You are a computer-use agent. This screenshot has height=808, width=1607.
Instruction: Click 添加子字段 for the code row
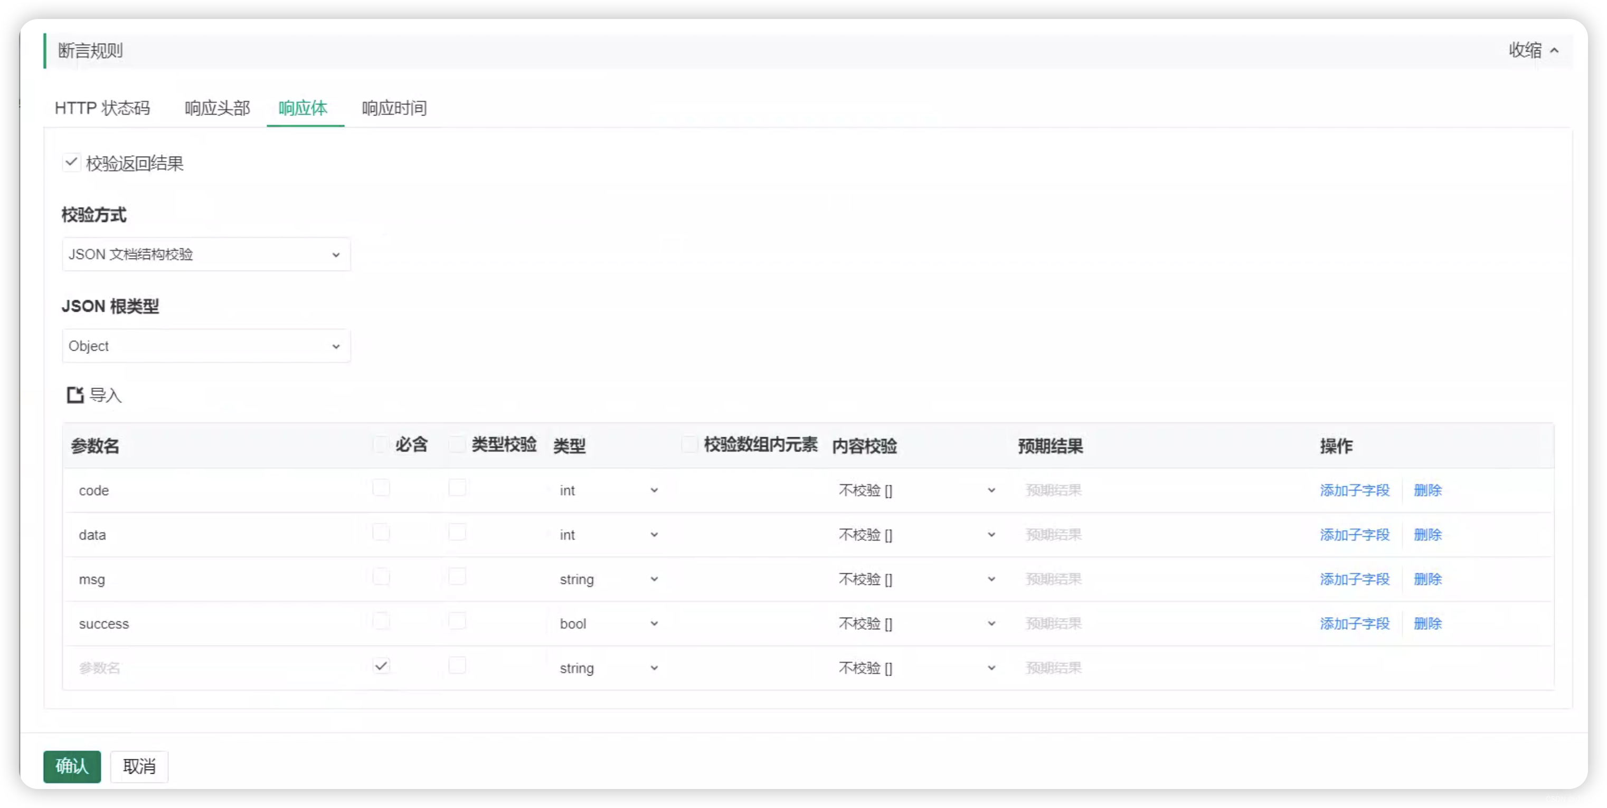(x=1354, y=490)
